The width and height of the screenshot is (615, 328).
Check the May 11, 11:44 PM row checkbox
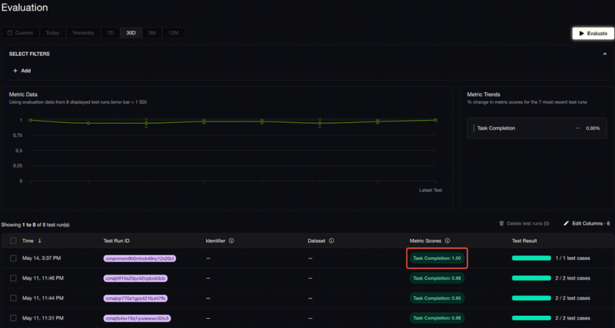click(x=13, y=298)
